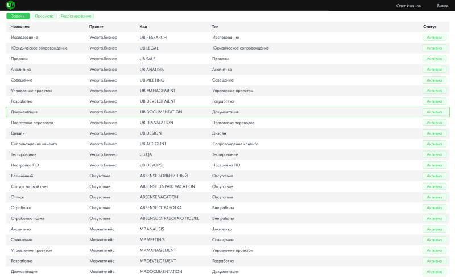Image resolution: width=455 pixels, height=277 pixels.
Task: Sort by the Статус column header
Action: [429, 27]
